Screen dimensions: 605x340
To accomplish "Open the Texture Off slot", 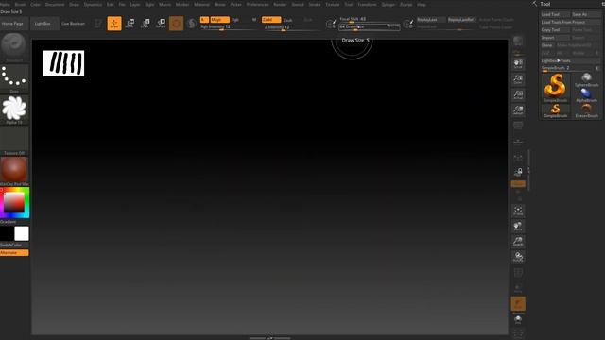I will [x=14, y=141].
